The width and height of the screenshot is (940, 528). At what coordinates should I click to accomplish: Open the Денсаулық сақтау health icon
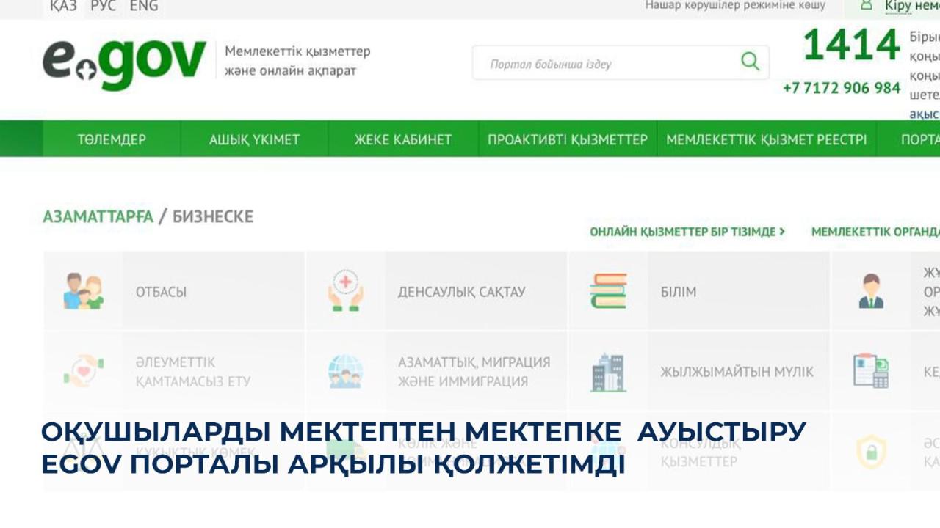pyautogui.click(x=345, y=291)
